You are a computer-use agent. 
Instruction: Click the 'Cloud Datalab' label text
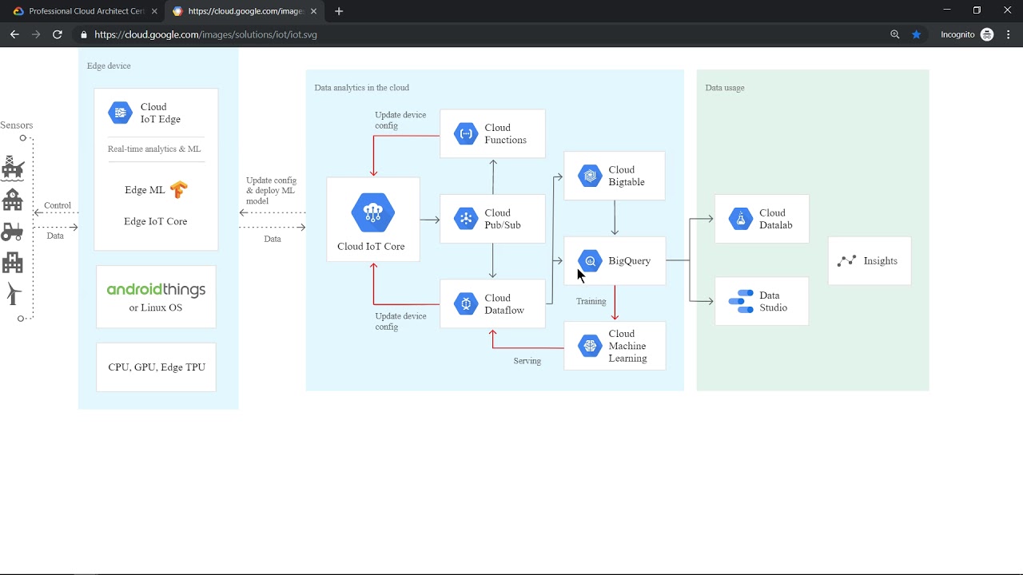pos(776,219)
